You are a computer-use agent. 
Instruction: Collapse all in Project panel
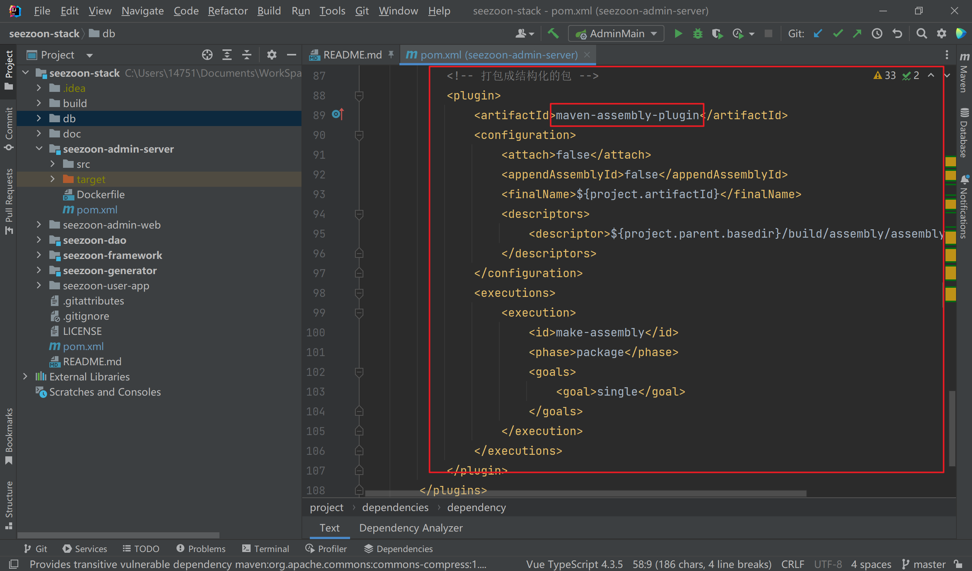247,55
